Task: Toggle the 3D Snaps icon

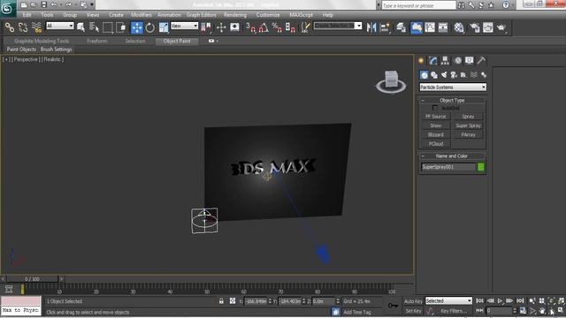Action: tap(250, 27)
